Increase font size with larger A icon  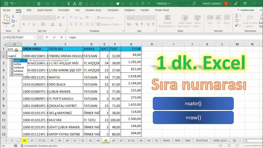[x=58, y=17]
